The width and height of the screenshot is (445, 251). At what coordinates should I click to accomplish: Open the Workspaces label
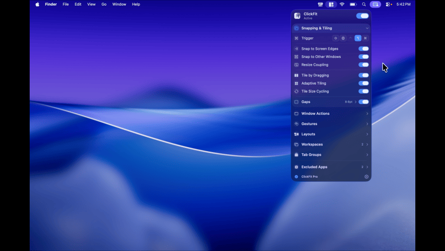click(312, 144)
